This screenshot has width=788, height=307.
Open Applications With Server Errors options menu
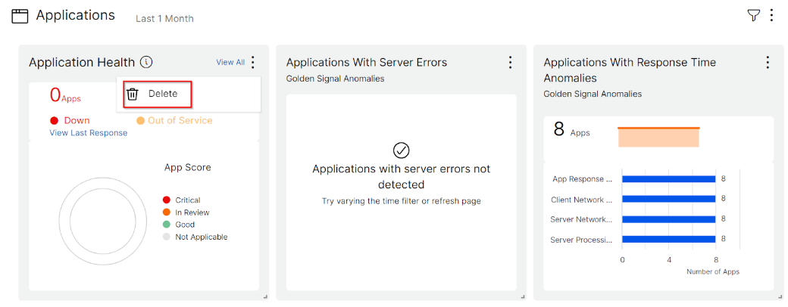click(510, 62)
